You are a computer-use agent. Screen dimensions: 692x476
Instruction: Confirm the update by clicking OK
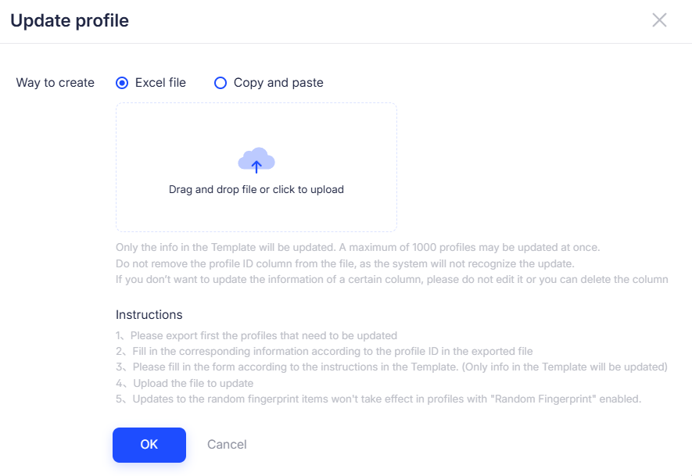point(149,444)
